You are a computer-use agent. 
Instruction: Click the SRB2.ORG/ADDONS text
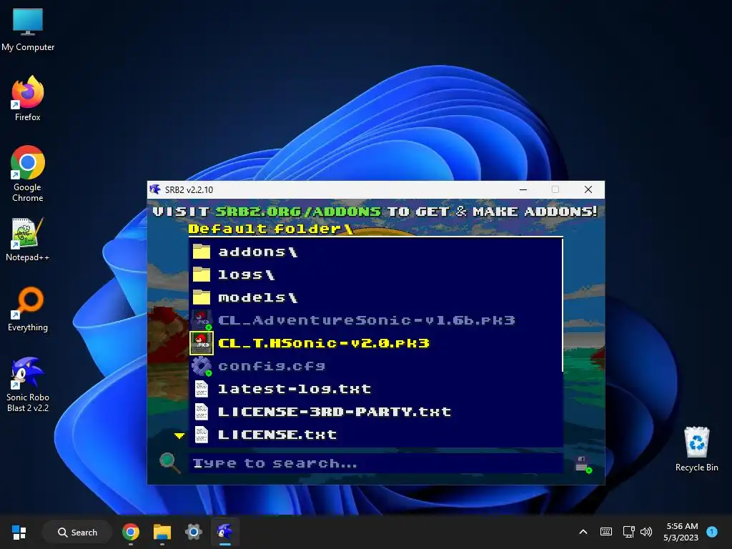click(298, 212)
